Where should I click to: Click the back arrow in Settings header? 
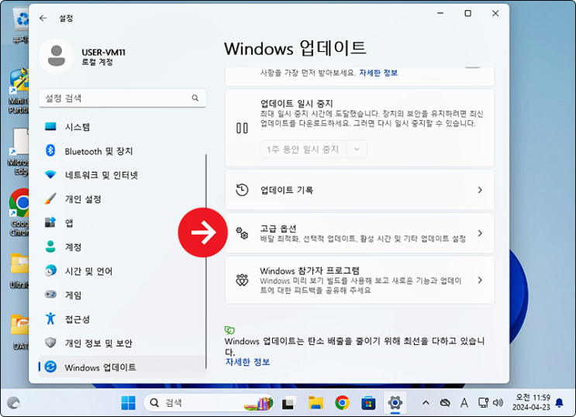click(x=43, y=18)
